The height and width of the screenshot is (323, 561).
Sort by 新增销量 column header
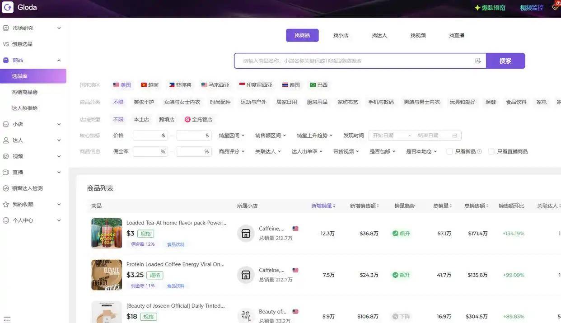pos(323,206)
